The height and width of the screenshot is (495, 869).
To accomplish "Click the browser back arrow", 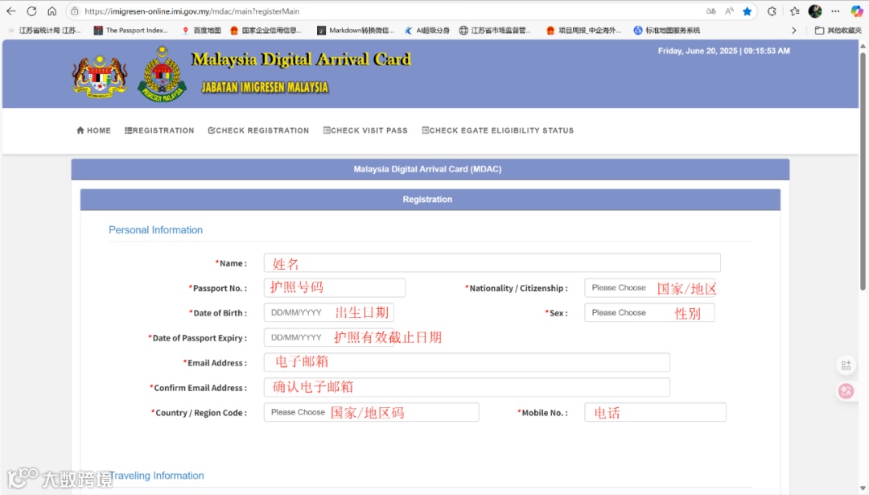I will (11, 11).
